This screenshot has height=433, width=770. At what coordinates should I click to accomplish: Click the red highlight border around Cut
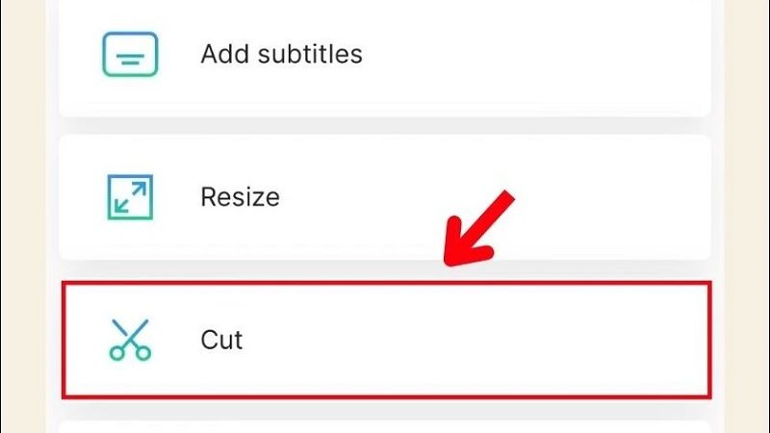[385, 283]
